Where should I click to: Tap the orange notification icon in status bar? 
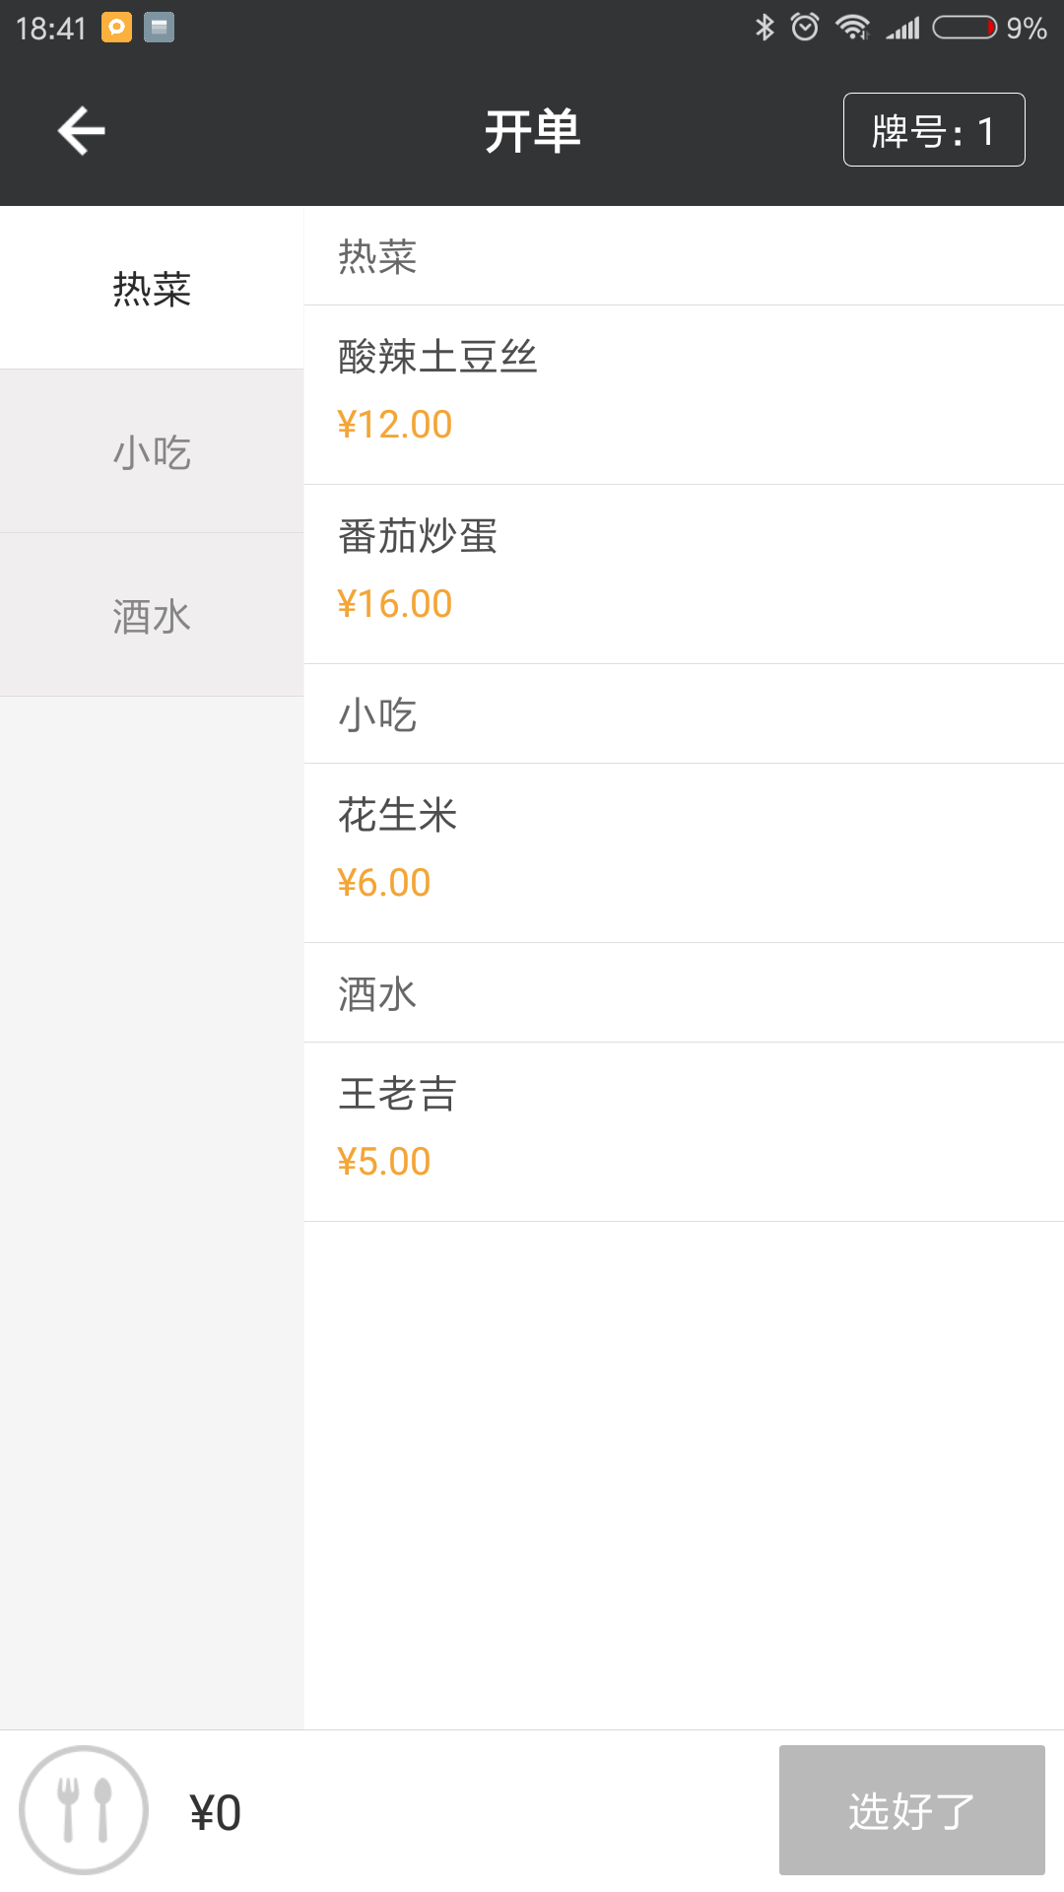click(116, 28)
